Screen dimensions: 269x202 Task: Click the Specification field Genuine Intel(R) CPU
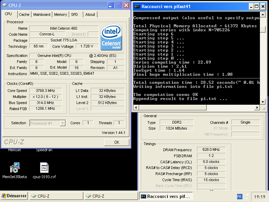[77, 56]
